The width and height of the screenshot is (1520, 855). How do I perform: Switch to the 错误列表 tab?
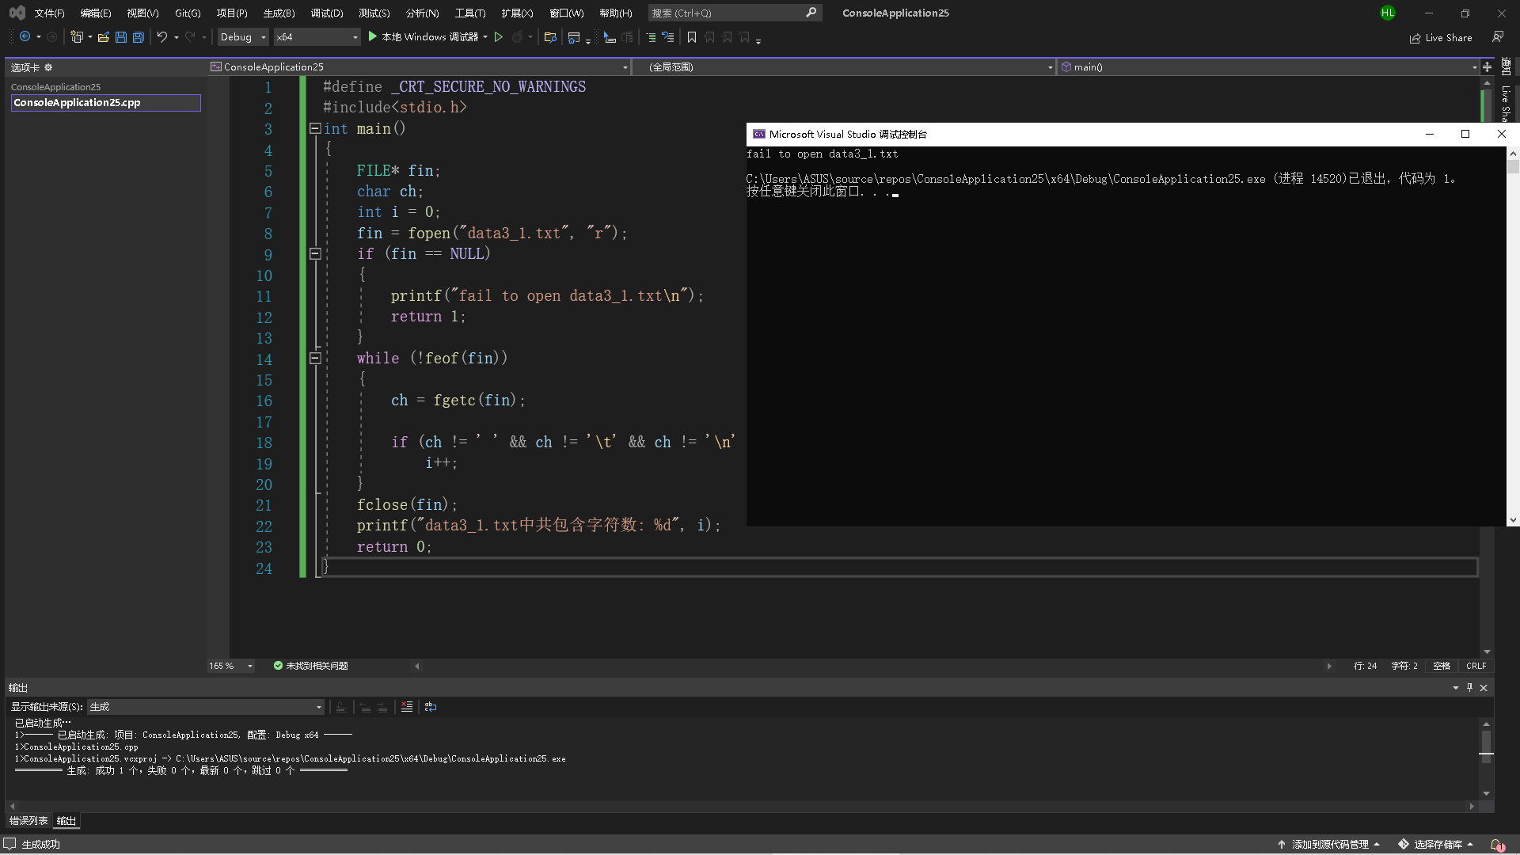click(28, 821)
